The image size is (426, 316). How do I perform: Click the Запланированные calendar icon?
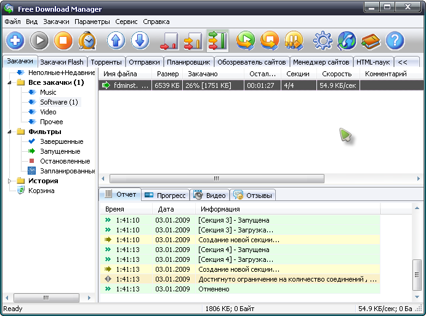tap(32, 171)
